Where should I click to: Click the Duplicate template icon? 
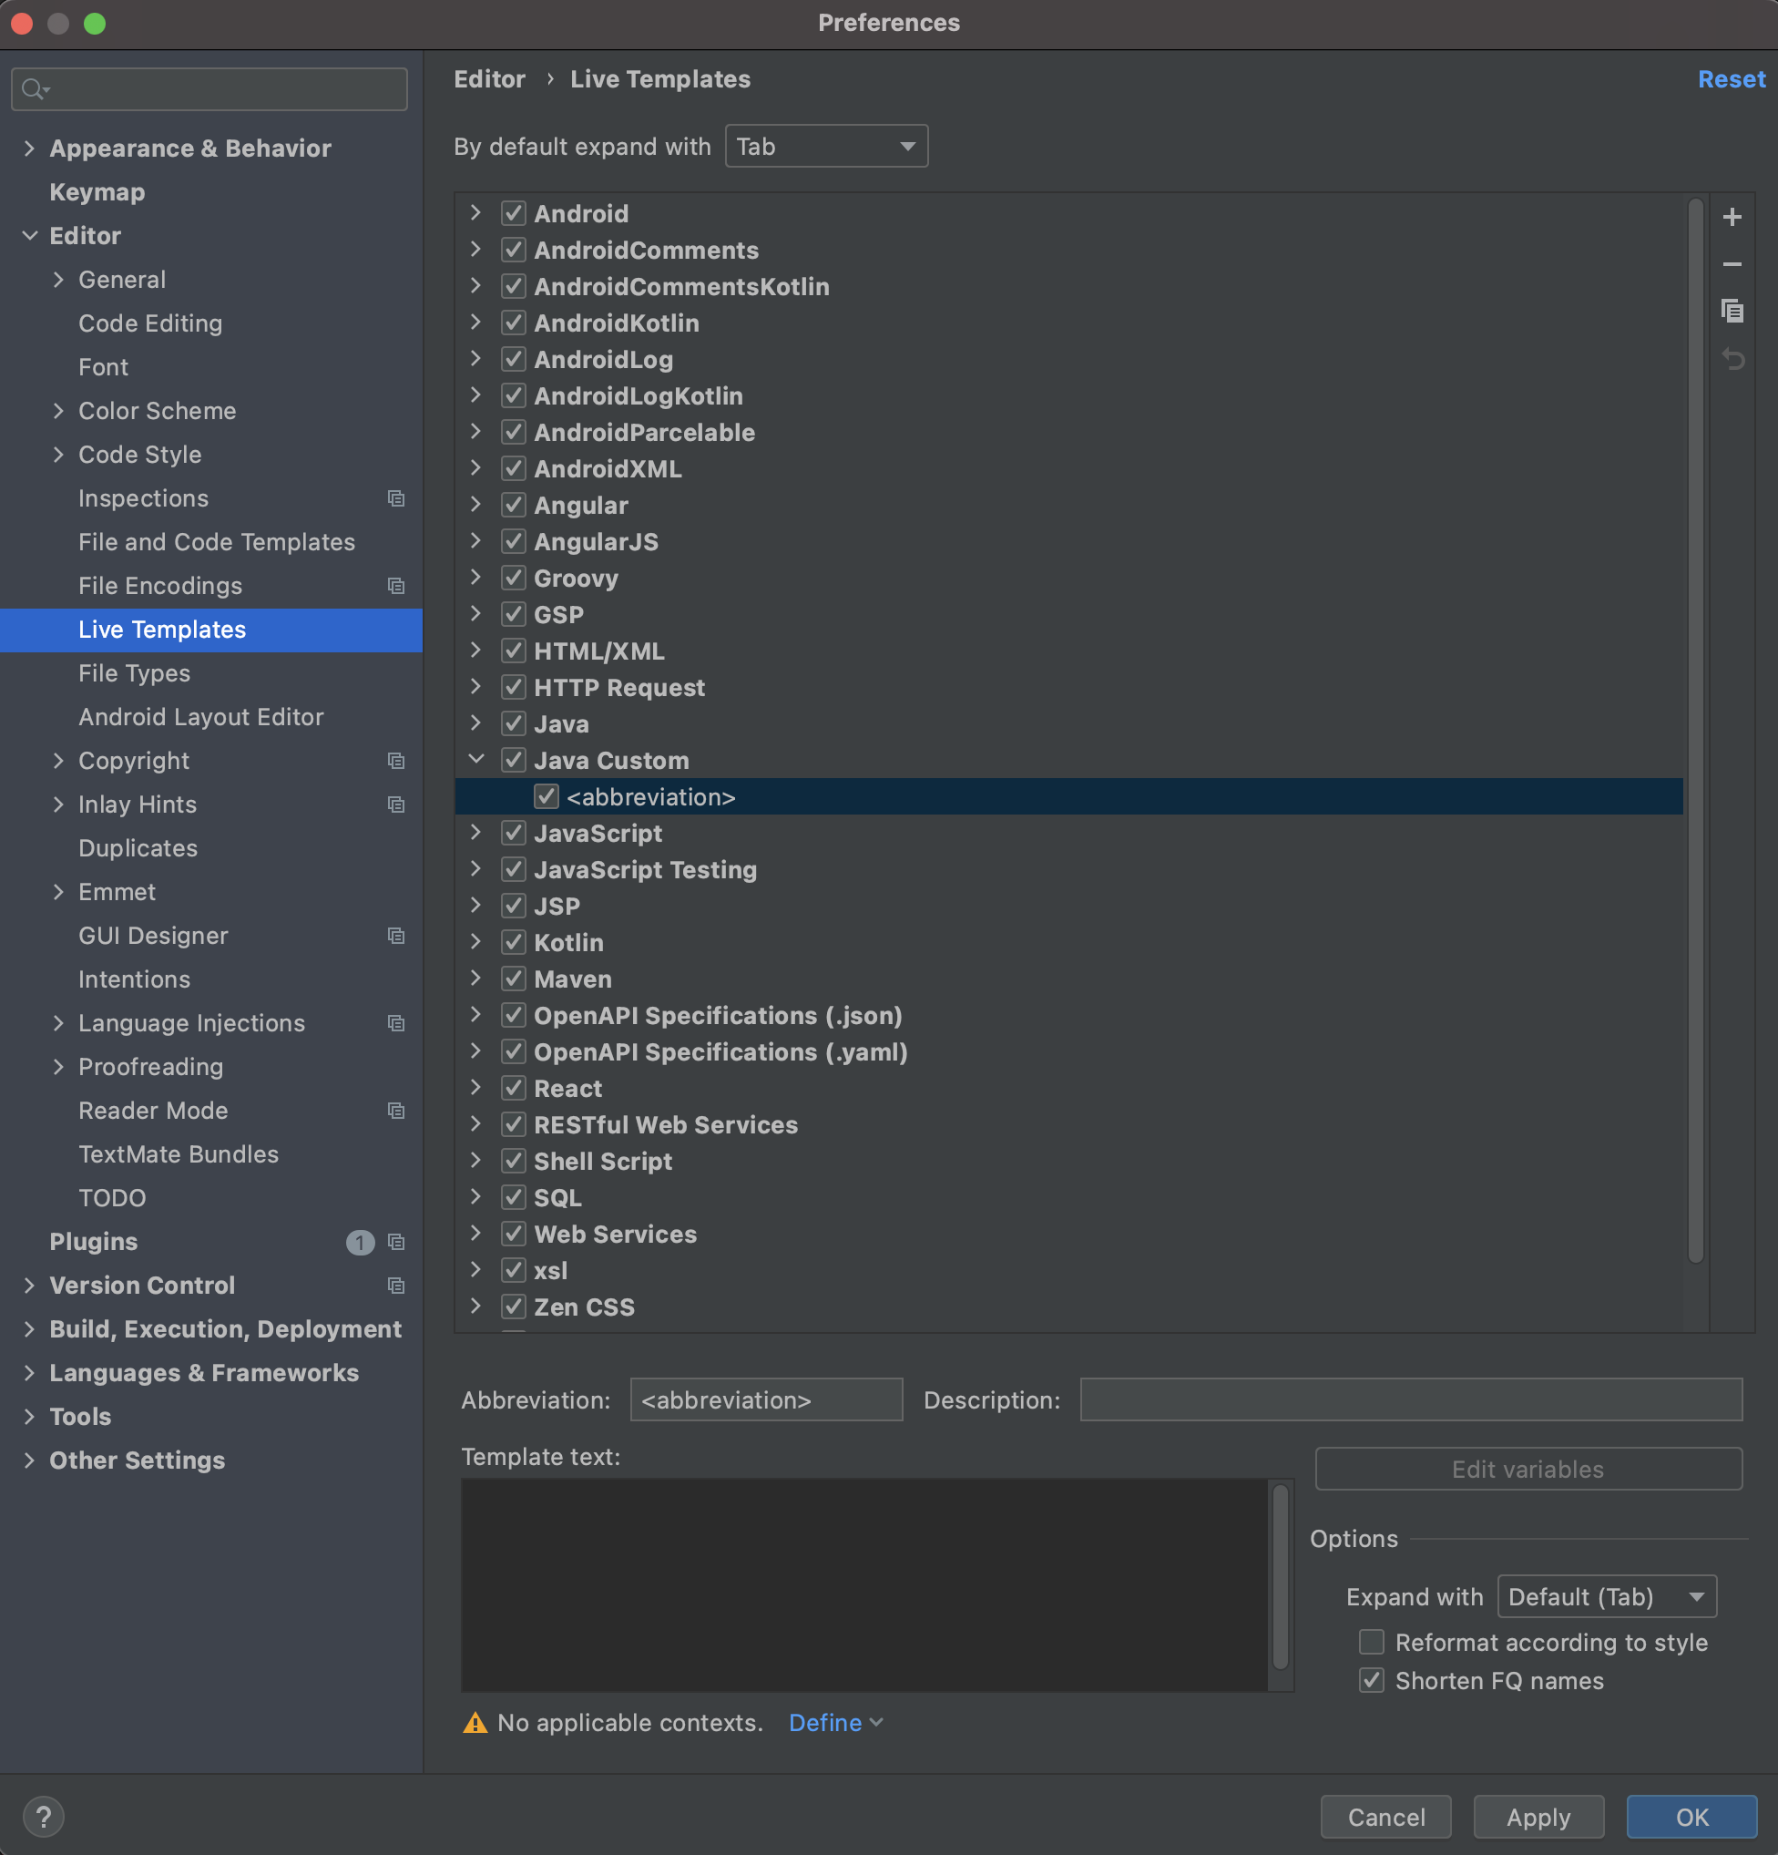[x=1732, y=312]
